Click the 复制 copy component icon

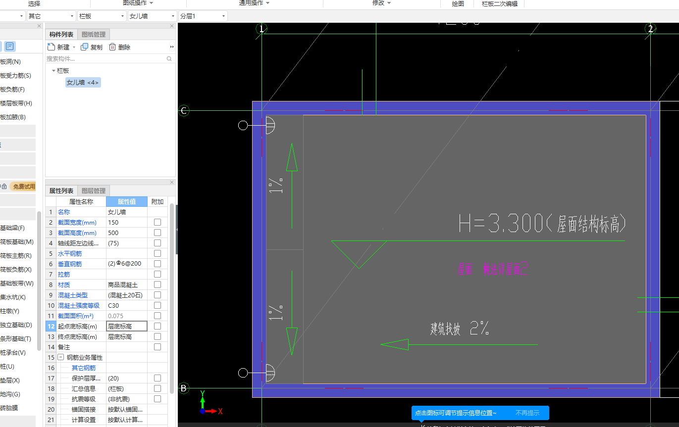click(85, 47)
